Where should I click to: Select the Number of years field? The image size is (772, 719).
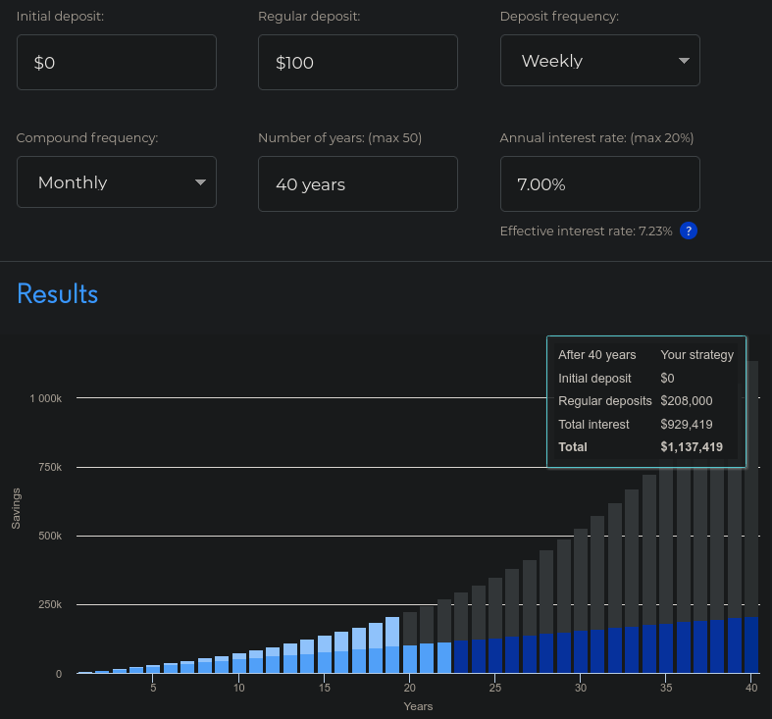point(357,184)
